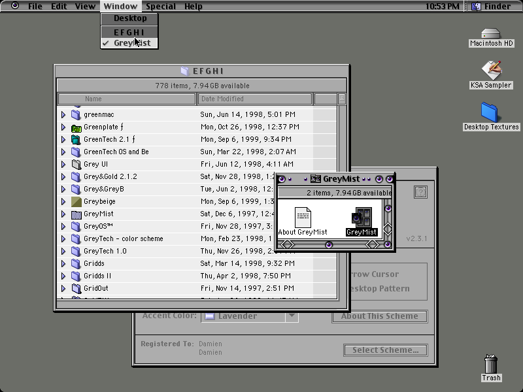Expand the GreyTech 1.0 disclosure triangle
This screenshot has width=523, height=392.
[63, 252]
